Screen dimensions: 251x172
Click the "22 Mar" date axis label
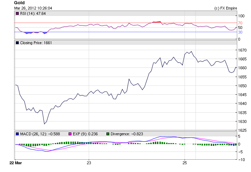[16, 163]
